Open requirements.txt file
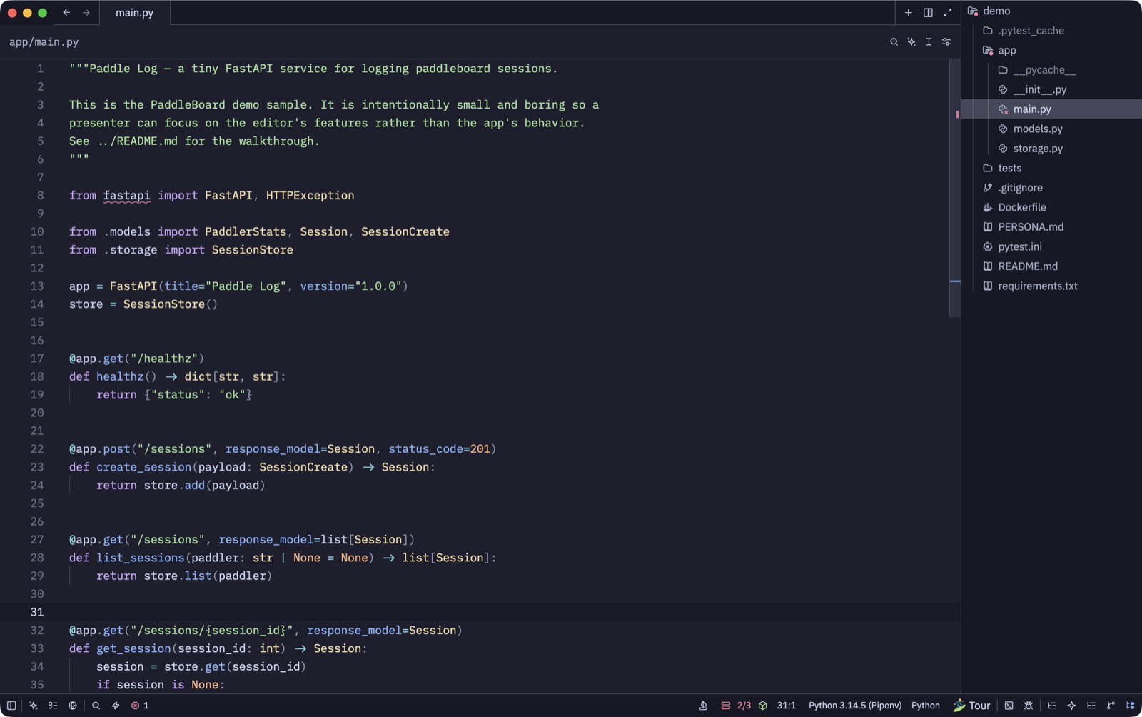This screenshot has width=1142, height=717. 1052,286
